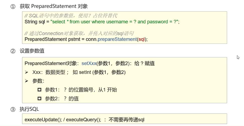Click the square bullet beside '参数1'
244x126 pixels.
click(39, 90)
